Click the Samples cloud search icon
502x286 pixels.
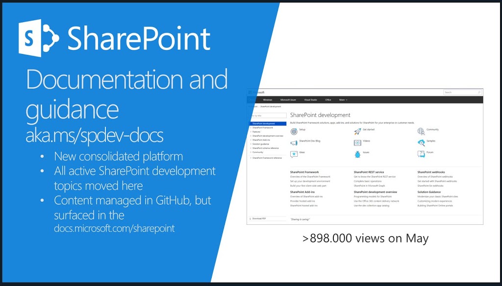[x=421, y=143]
